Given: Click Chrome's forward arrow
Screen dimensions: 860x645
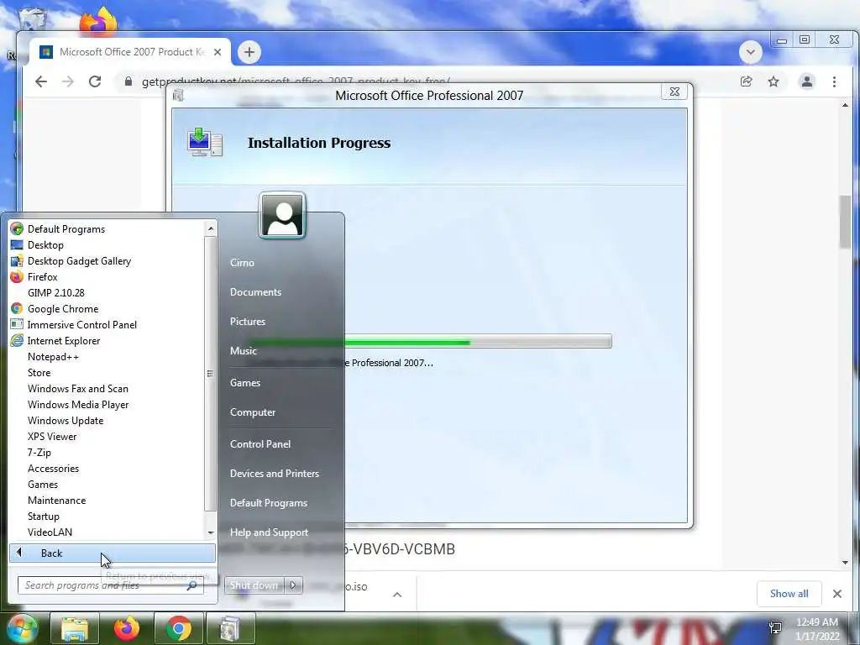Looking at the screenshot, I should [x=68, y=81].
